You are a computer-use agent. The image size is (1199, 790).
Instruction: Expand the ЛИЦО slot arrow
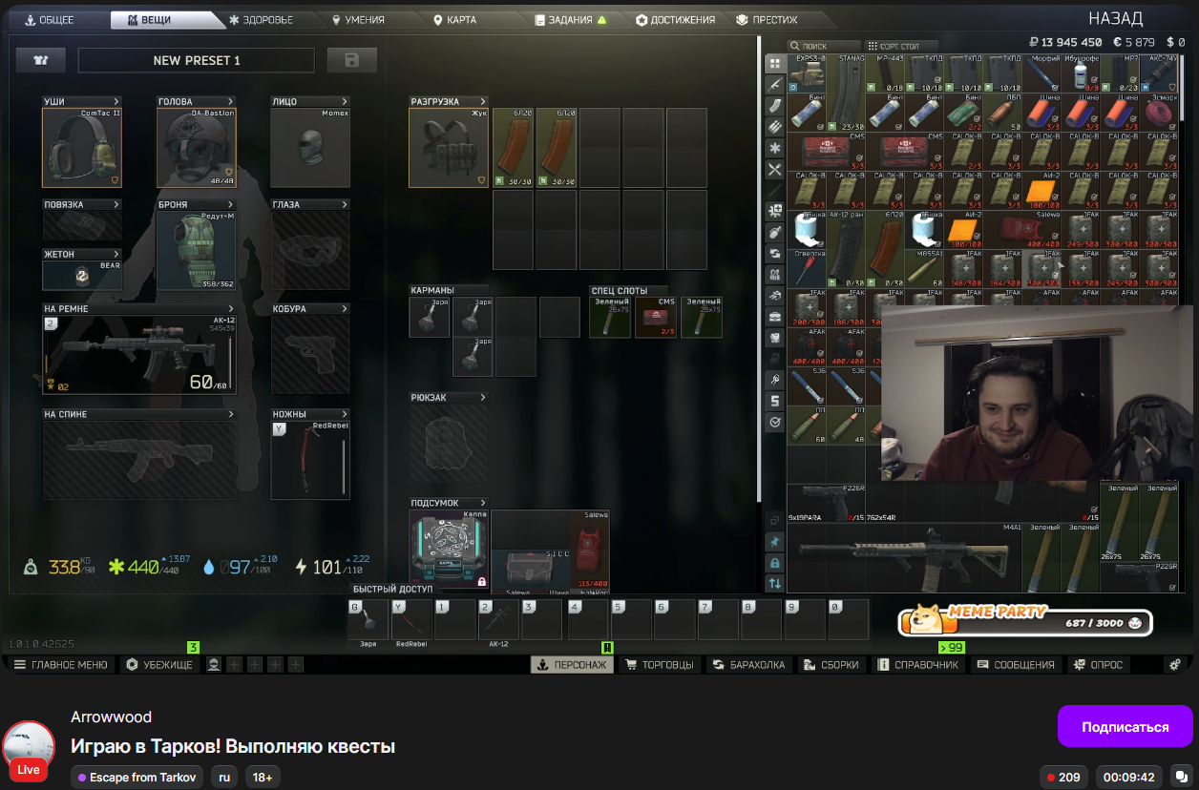(345, 101)
